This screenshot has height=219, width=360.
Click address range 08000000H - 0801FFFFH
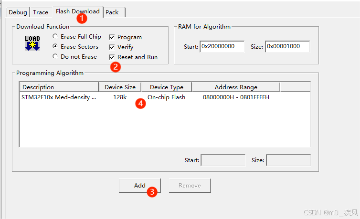click(x=236, y=97)
